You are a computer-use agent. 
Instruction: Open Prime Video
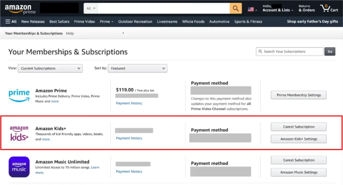[x=84, y=21]
